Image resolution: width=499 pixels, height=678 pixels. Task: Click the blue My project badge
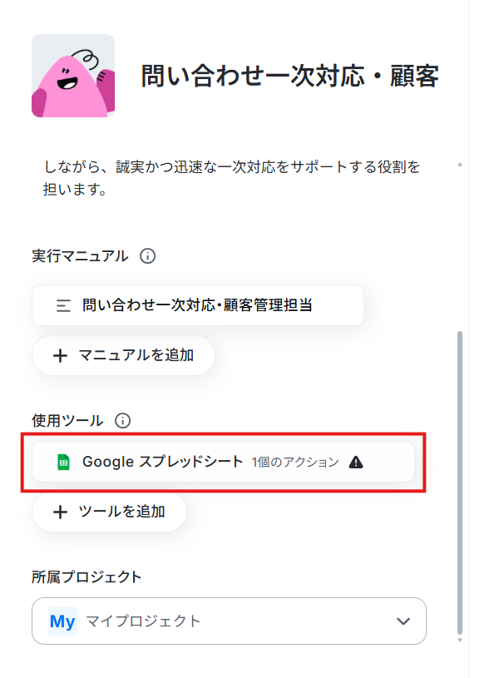click(x=62, y=621)
